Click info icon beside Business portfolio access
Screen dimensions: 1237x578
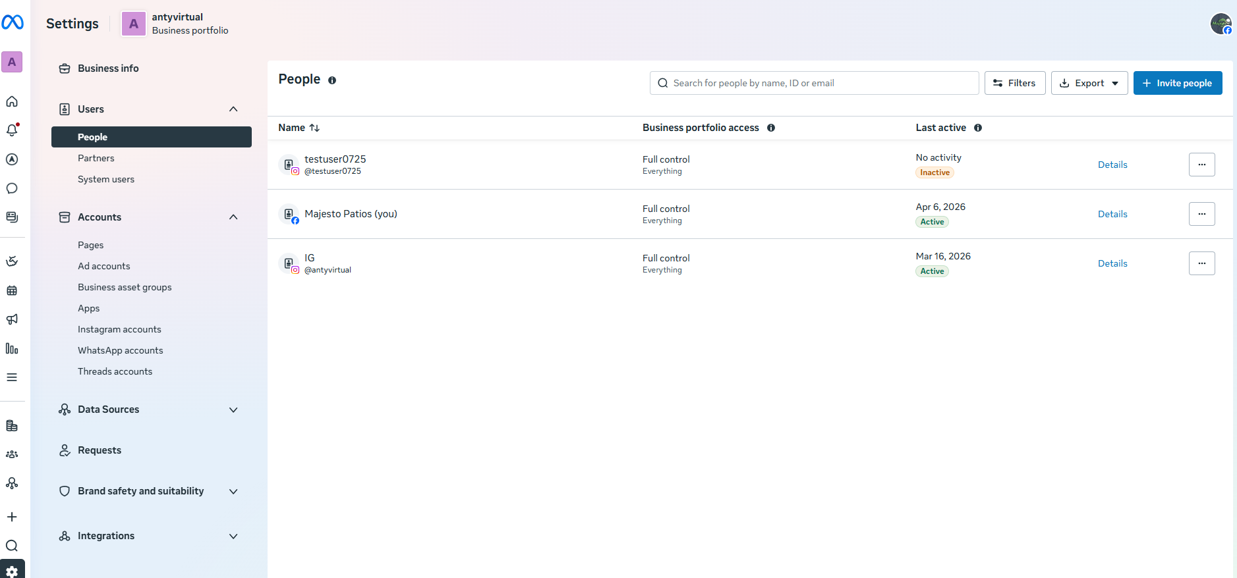[x=771, y=128]
